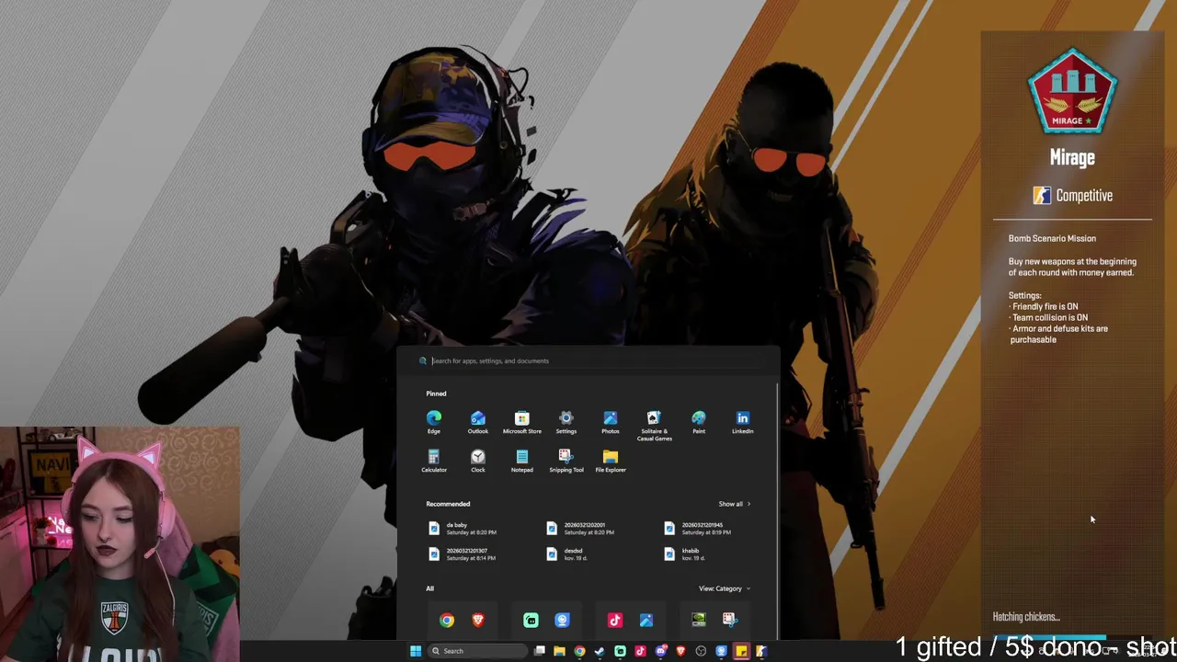Open View: Category dropdown
Screen dimensions: 1177x662
pos(725,588)
